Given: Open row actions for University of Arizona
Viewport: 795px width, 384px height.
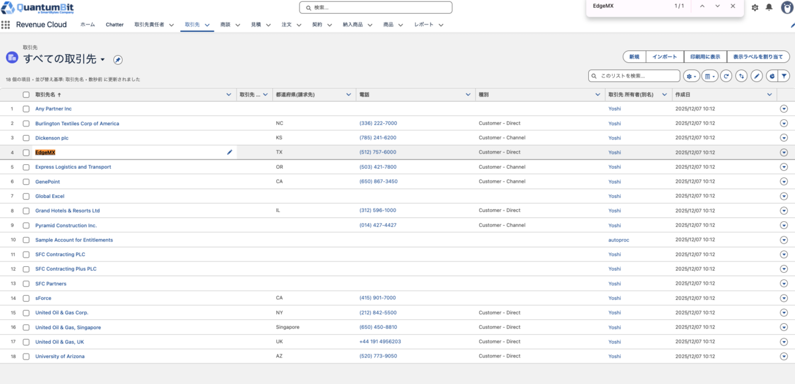Looking at the screenshot, I should click(x=784, y=356).
